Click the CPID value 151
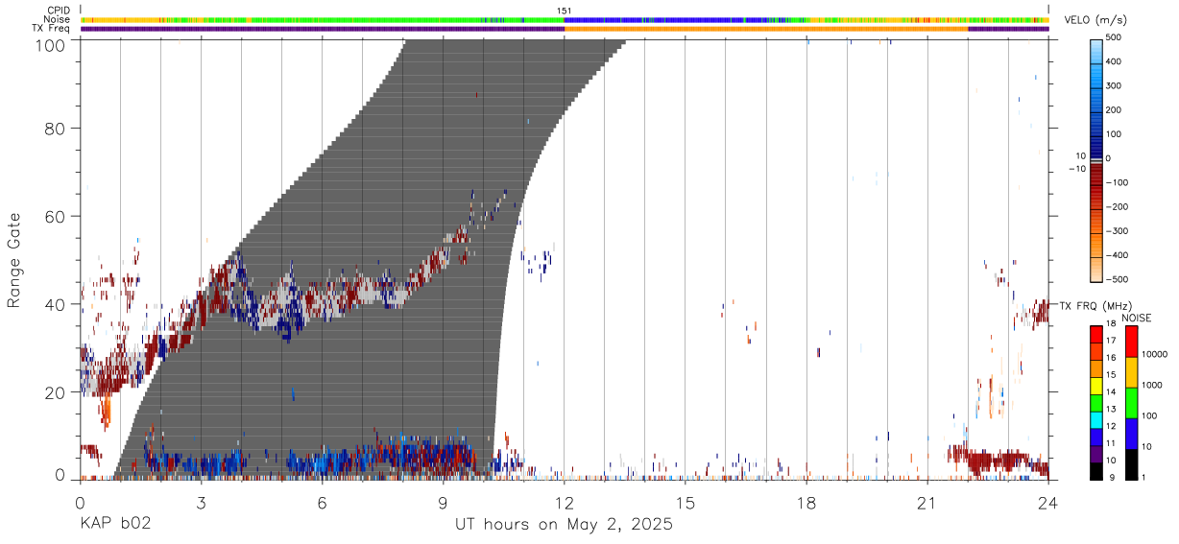 565,11
